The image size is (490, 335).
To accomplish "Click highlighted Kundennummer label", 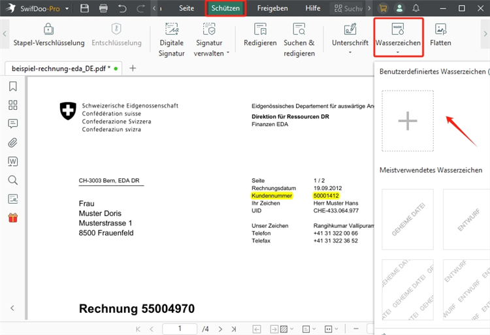I will tap(272, 196).
